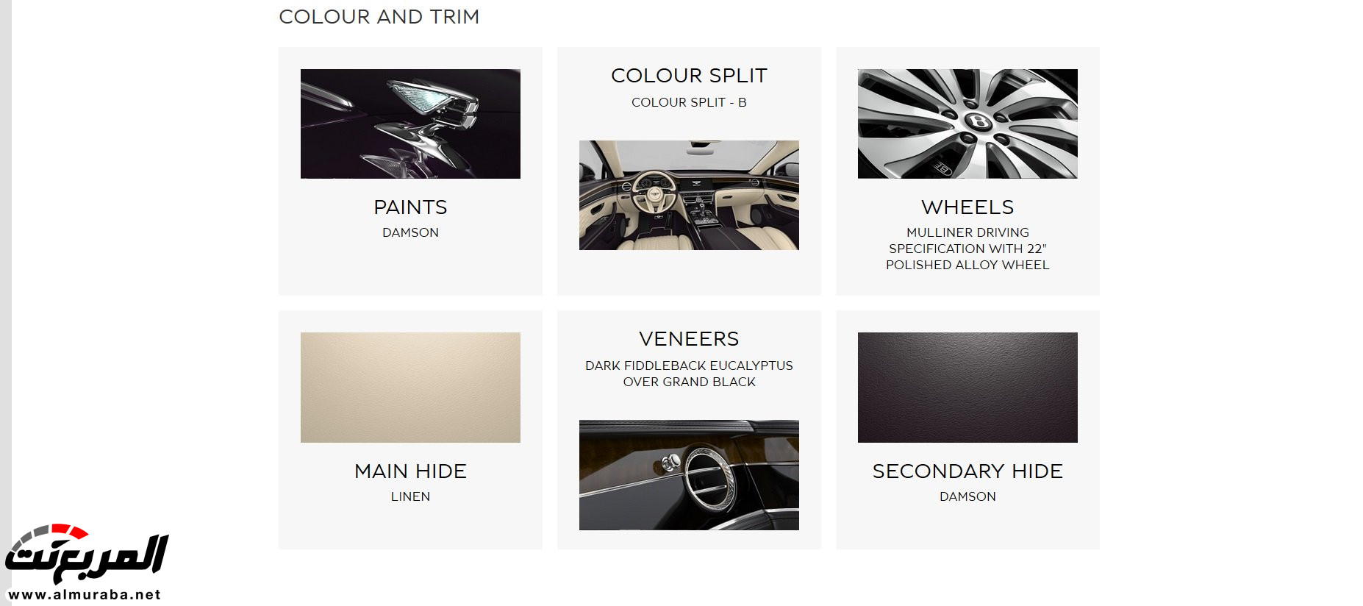The height and width of the screenshot is (606, 1363).
Task: Select the DAMSON paint label
Action: 410,232
